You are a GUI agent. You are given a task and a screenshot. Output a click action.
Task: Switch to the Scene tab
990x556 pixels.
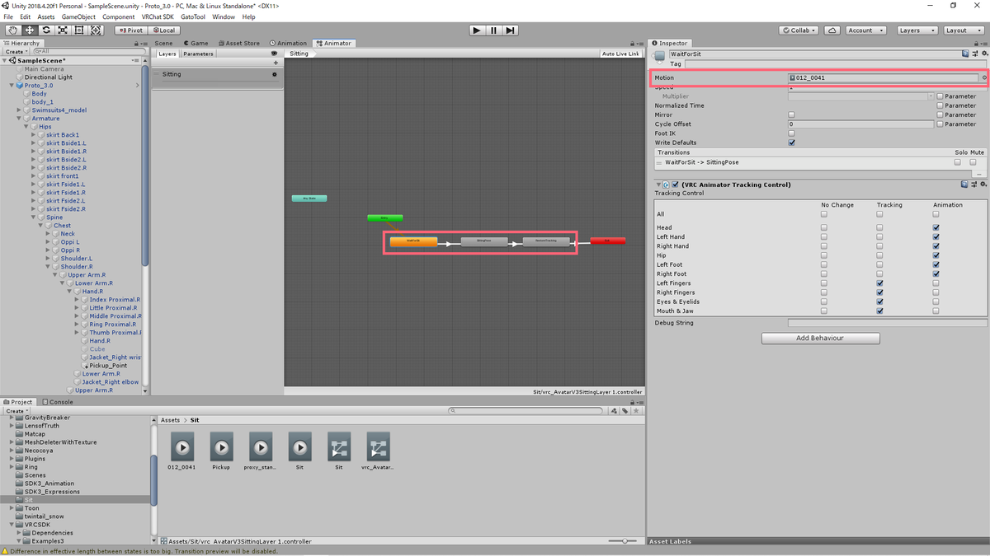tap(163, 43)
